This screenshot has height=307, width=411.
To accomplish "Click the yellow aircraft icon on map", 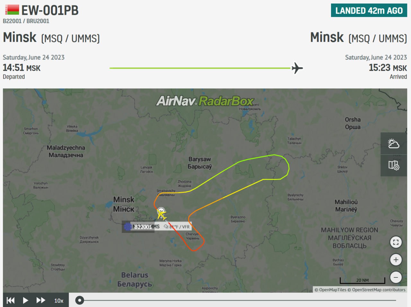I will coord(162,215).
